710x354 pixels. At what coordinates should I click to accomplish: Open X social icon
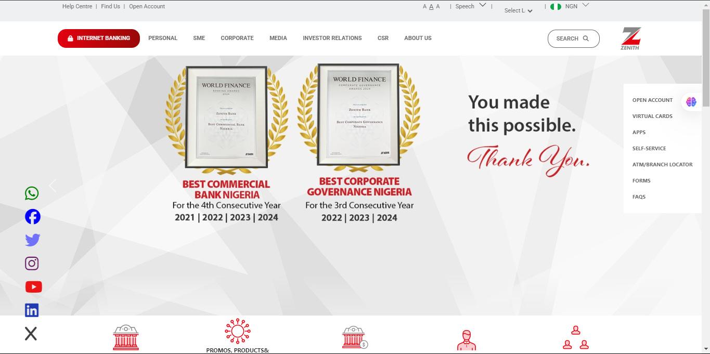(x=31, y=334)
